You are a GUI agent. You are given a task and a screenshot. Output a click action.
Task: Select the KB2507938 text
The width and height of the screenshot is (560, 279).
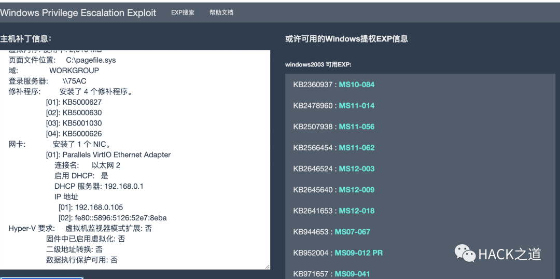pos(313,127)
